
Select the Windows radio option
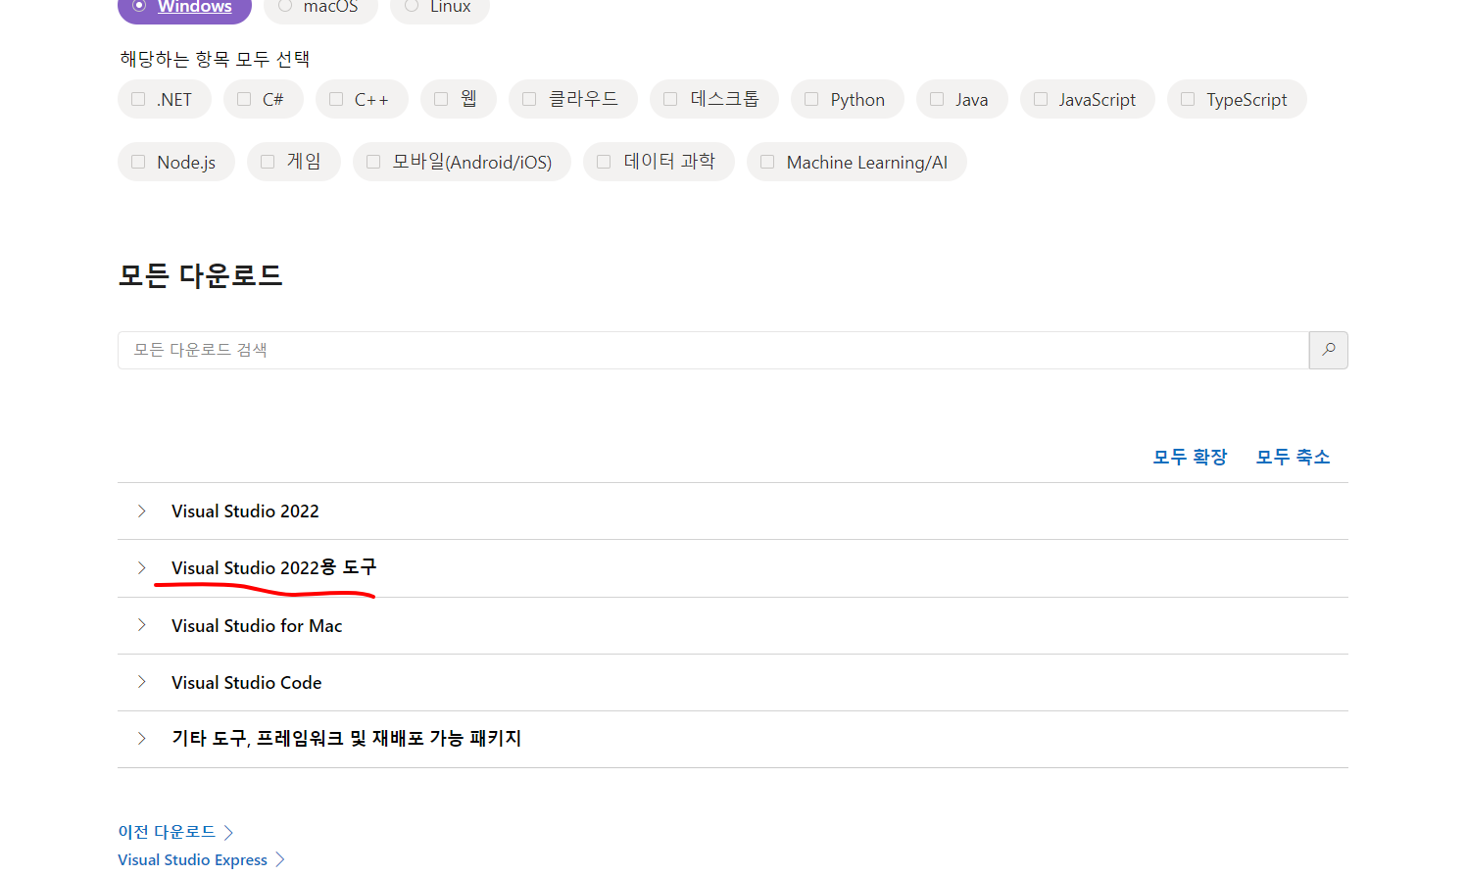(x=139, y=6)
